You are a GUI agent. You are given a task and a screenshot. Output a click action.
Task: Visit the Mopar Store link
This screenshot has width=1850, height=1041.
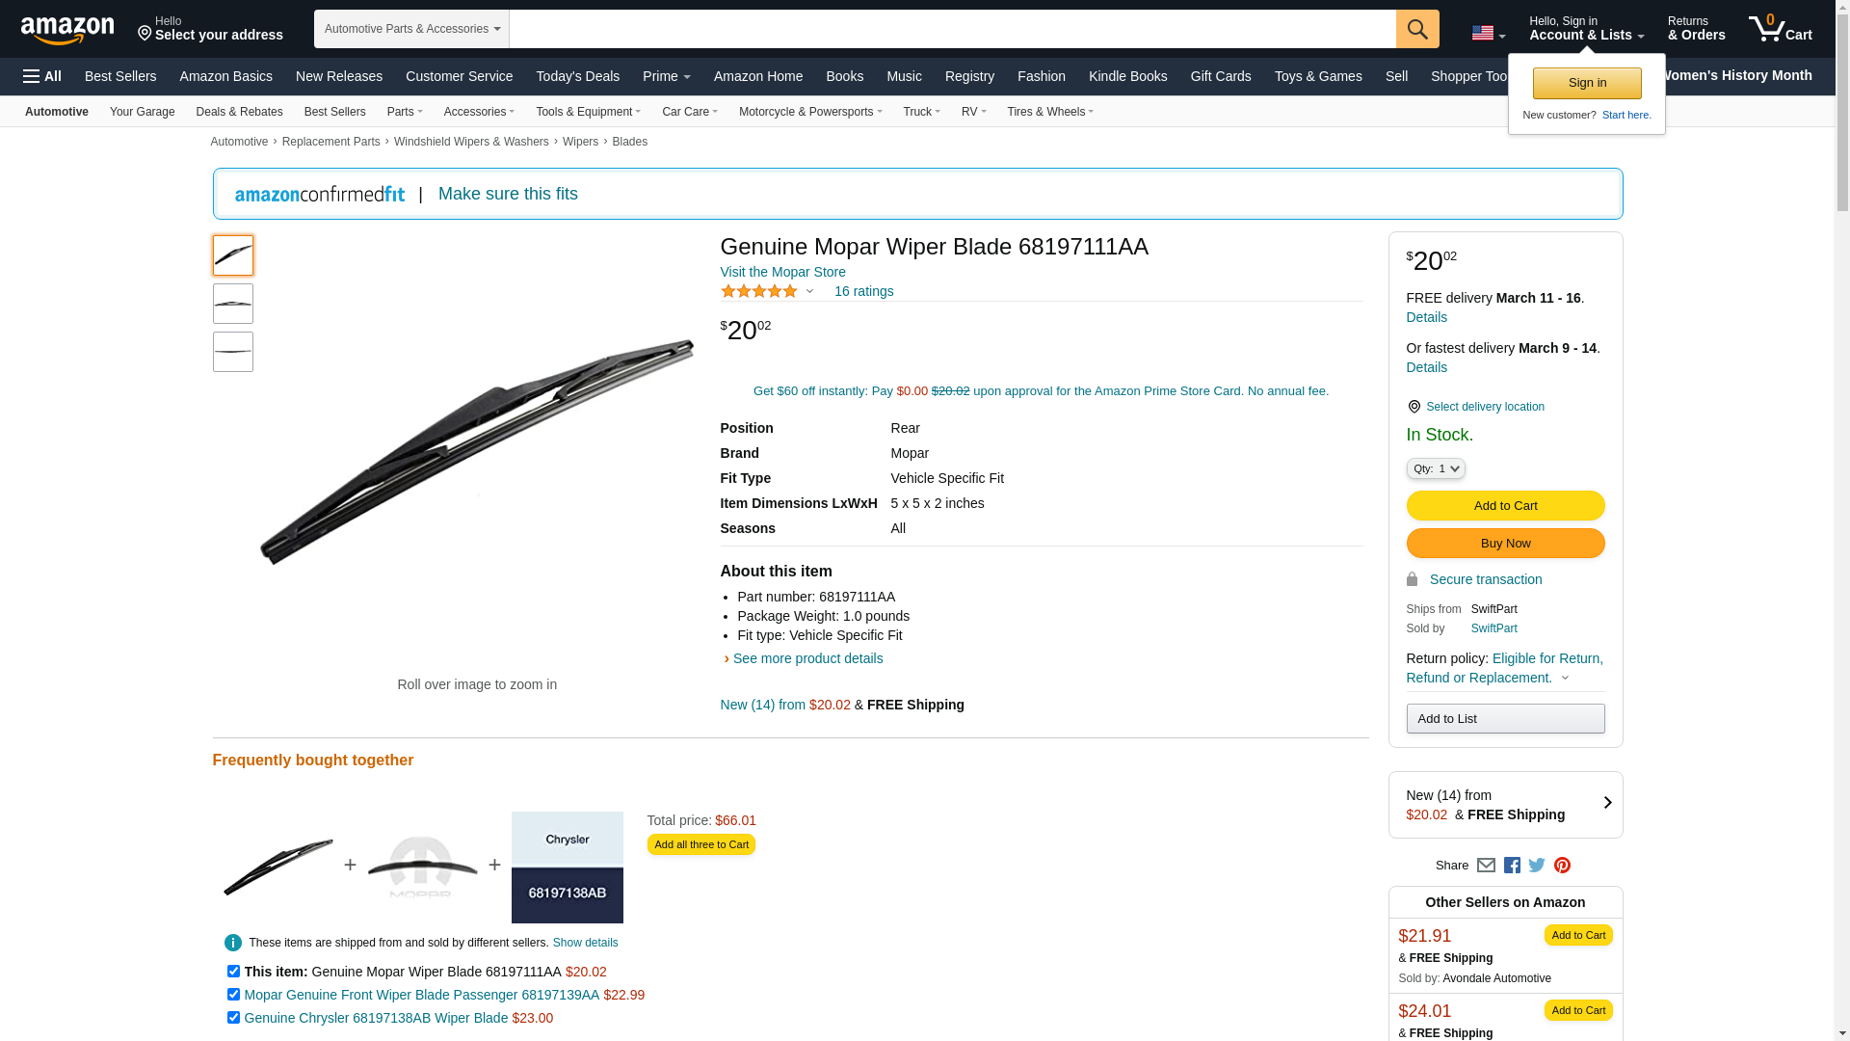pyautogui.click(x=782, y=272)
